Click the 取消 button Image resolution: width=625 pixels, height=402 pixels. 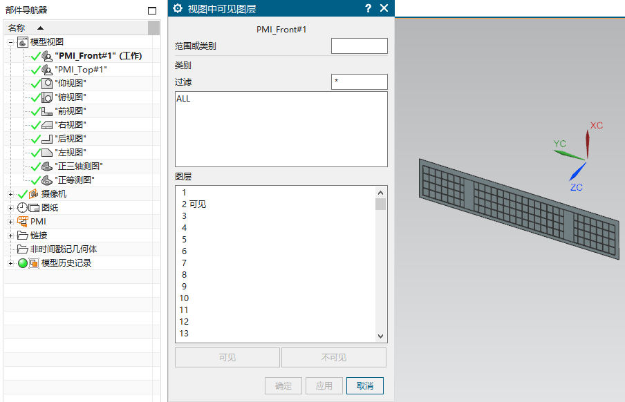pos(365,385)
